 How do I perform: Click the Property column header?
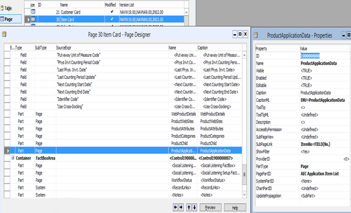(278, 48)
